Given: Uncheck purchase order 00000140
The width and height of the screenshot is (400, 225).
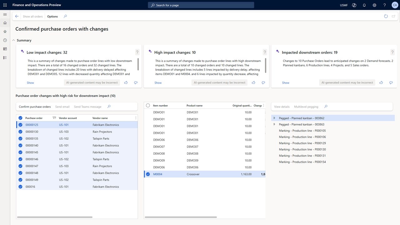Looking at the screenshot, I should (20, 146).
